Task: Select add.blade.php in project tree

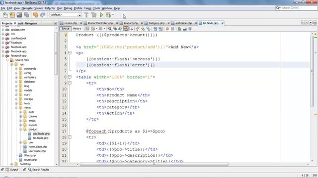Action: (x=41, y=133)
